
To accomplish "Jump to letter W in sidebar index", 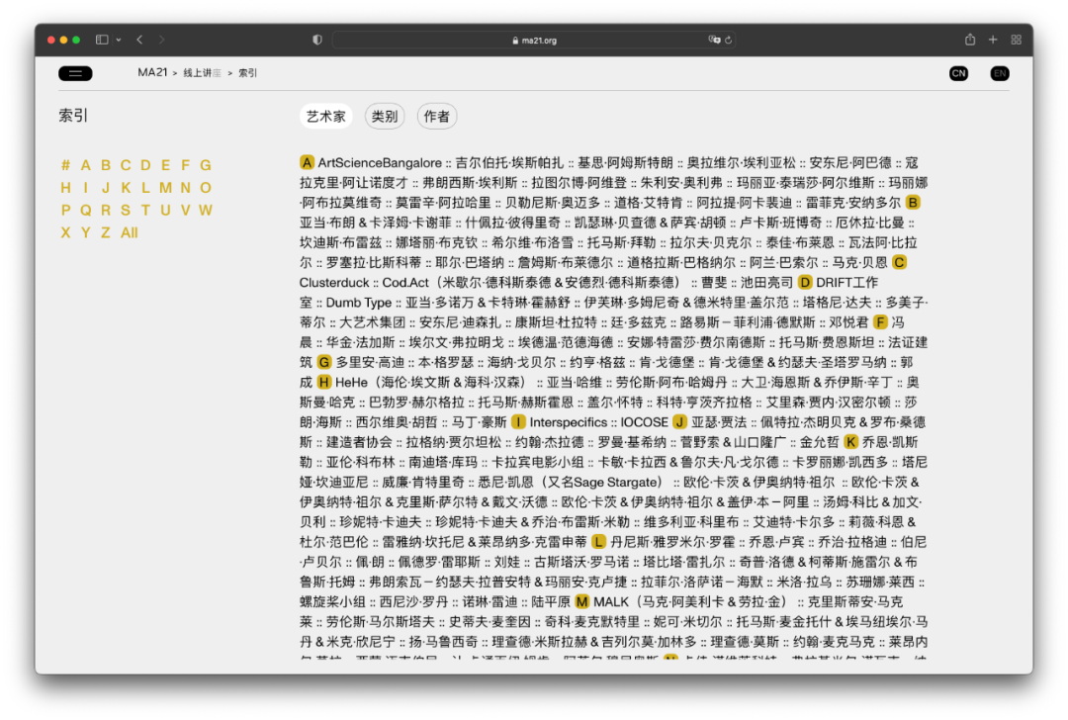I will [206, 210].
